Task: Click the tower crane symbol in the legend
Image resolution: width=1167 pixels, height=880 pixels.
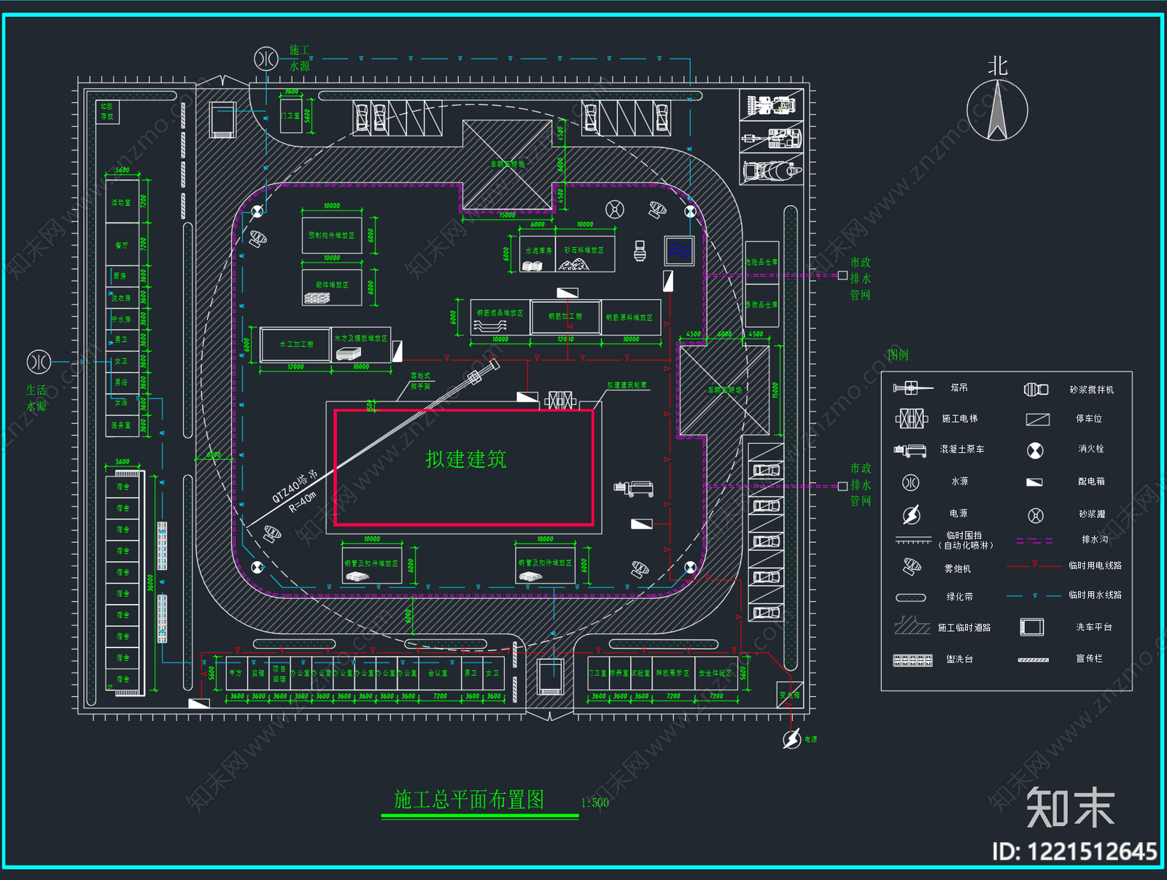Action: coord(912,387)
